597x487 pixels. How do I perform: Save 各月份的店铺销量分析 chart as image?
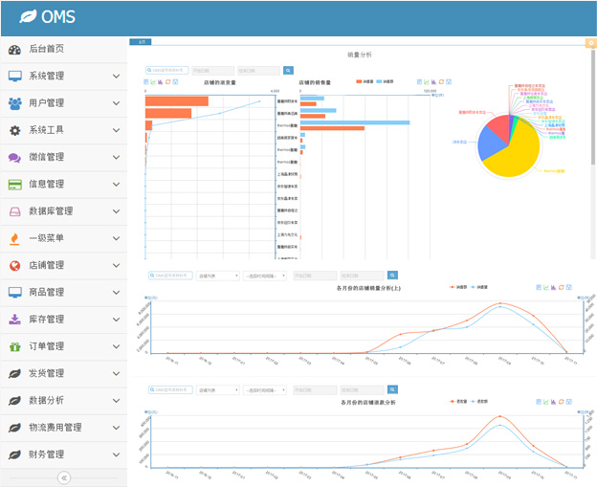(x=569, y=287)
